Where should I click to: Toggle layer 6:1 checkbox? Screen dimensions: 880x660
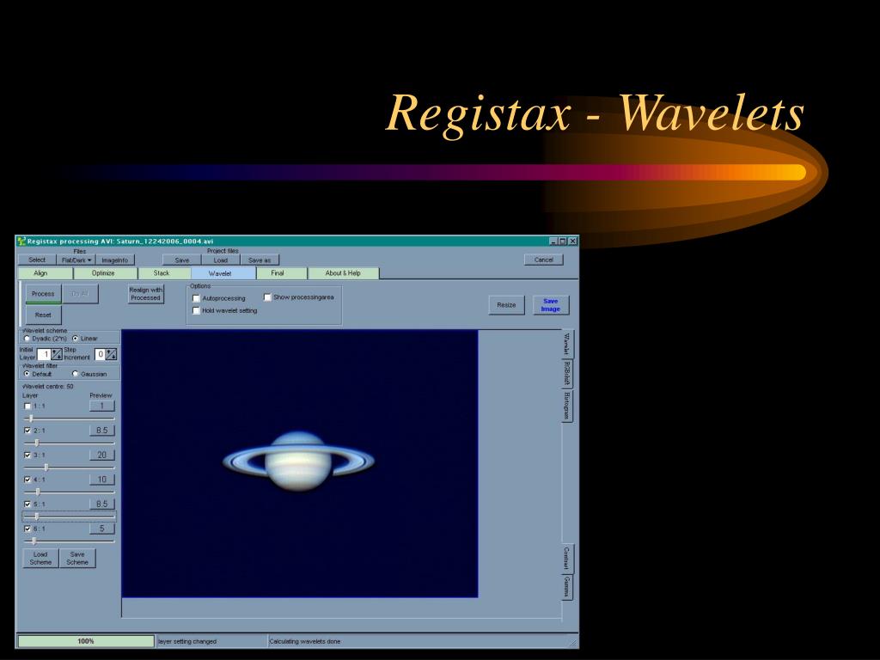(27, 529)
